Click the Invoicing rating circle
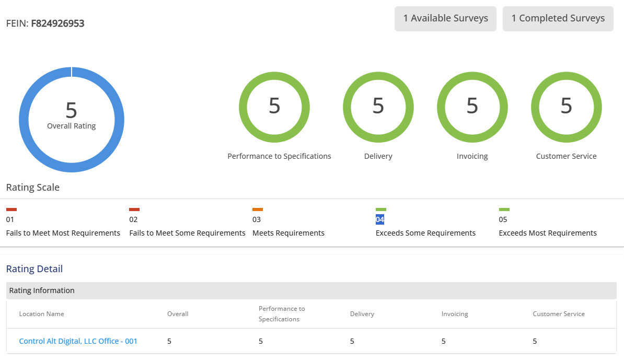624x361 pixels. [472, 107]
